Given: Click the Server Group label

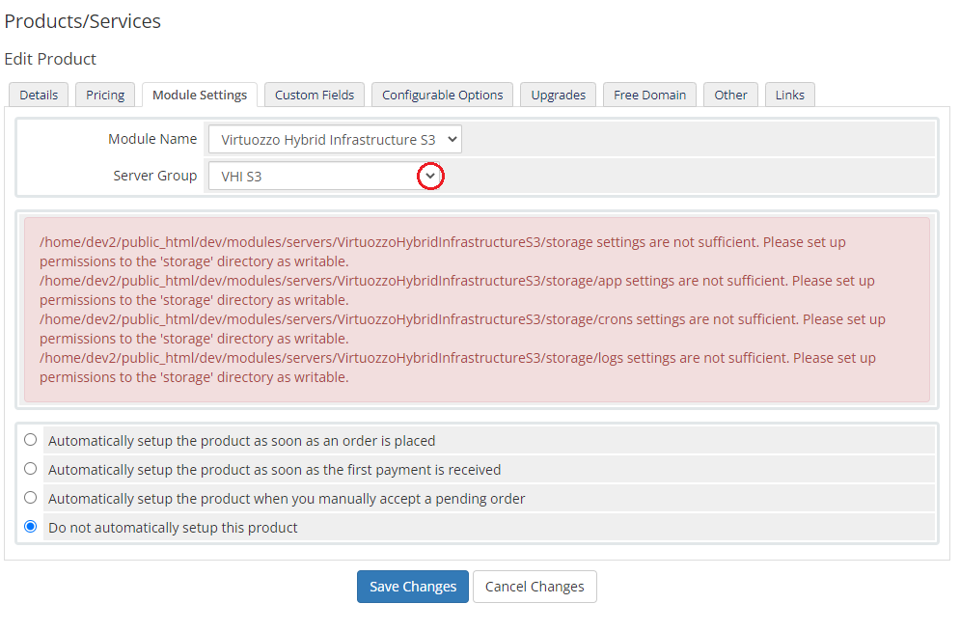Looking at the screenshot, I should pyautogui.click(x=155, y=176).
